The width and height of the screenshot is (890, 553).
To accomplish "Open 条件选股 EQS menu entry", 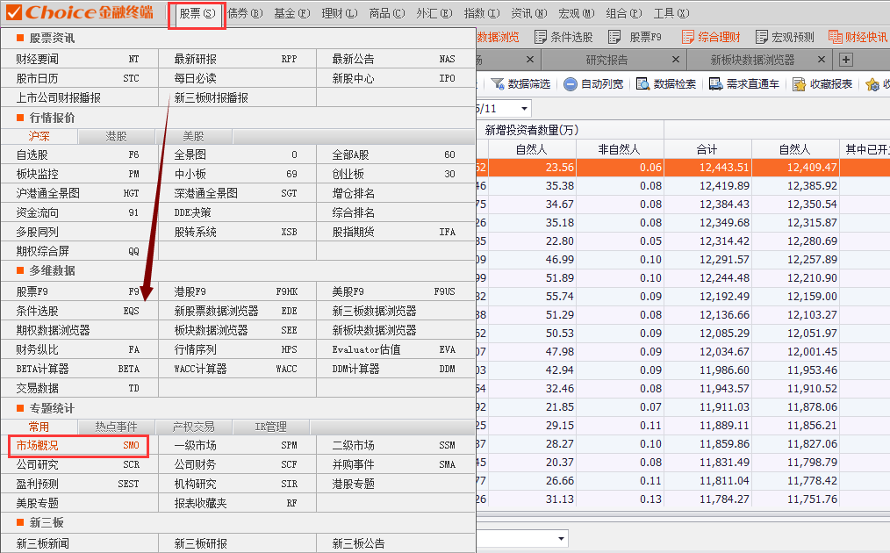I will click(x=80, y=311).
